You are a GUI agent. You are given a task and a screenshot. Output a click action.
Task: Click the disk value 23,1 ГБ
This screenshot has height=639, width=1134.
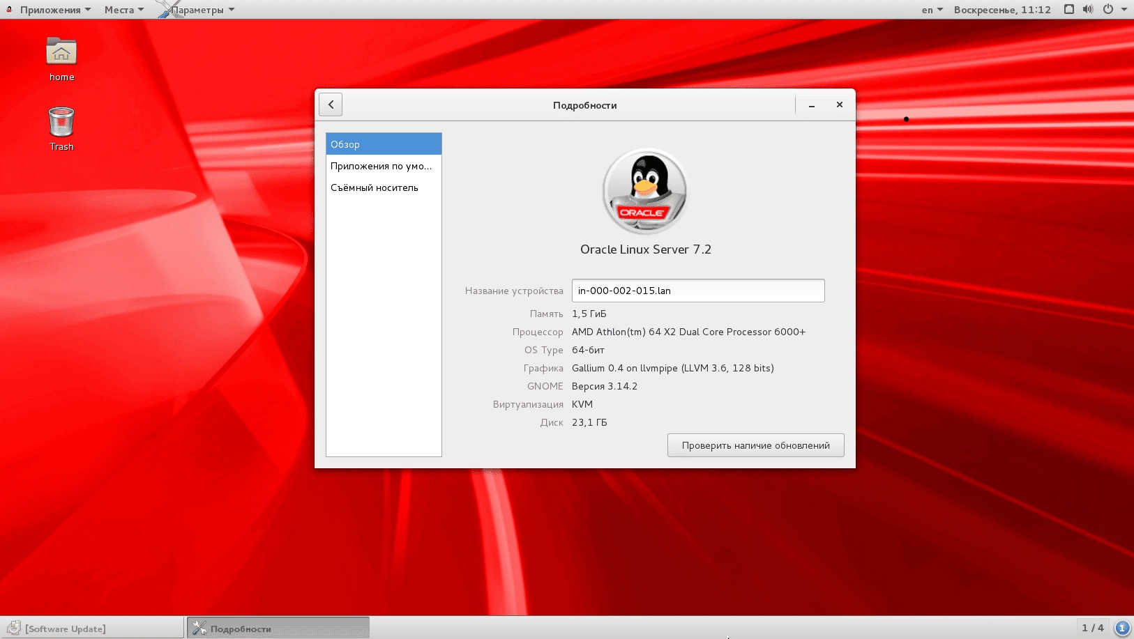coord(589,422)
